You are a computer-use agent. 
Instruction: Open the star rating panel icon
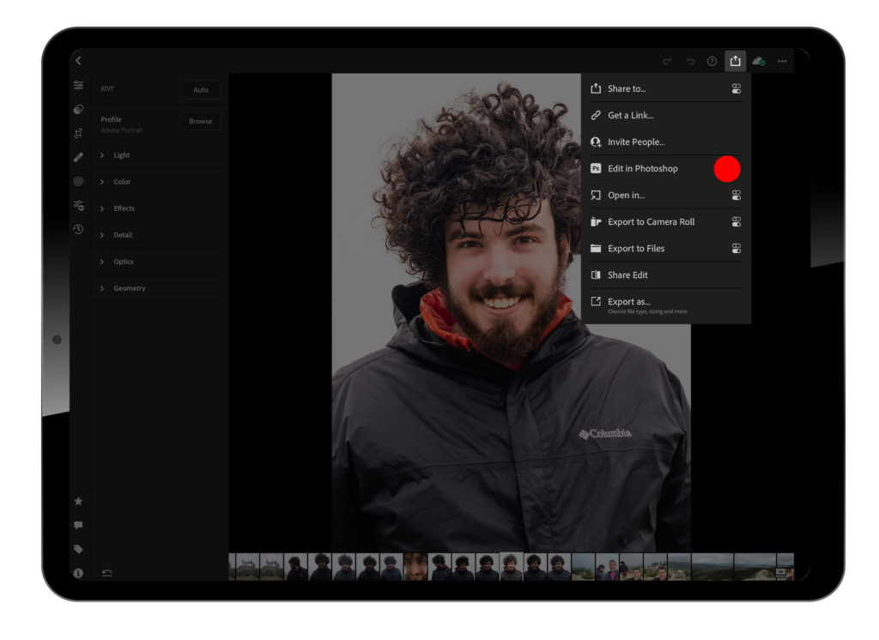(78, 501)
